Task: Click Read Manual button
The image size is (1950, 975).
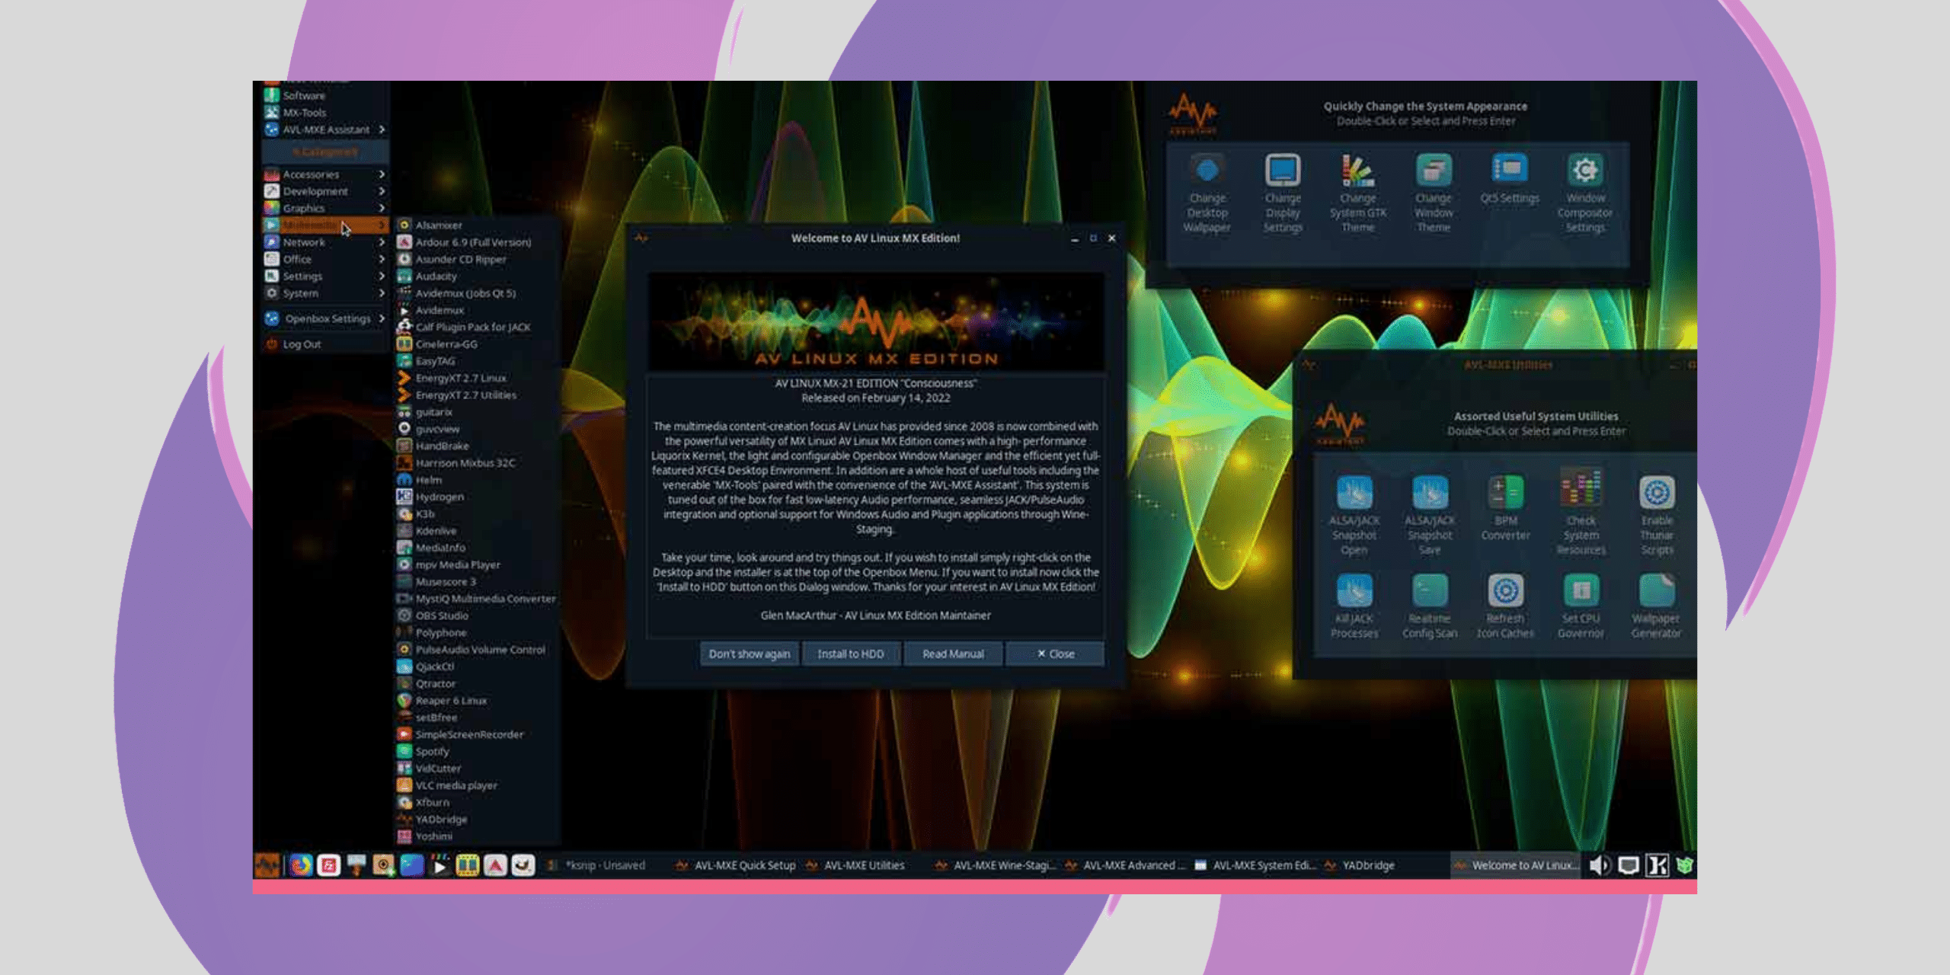Action: point(953,654)
